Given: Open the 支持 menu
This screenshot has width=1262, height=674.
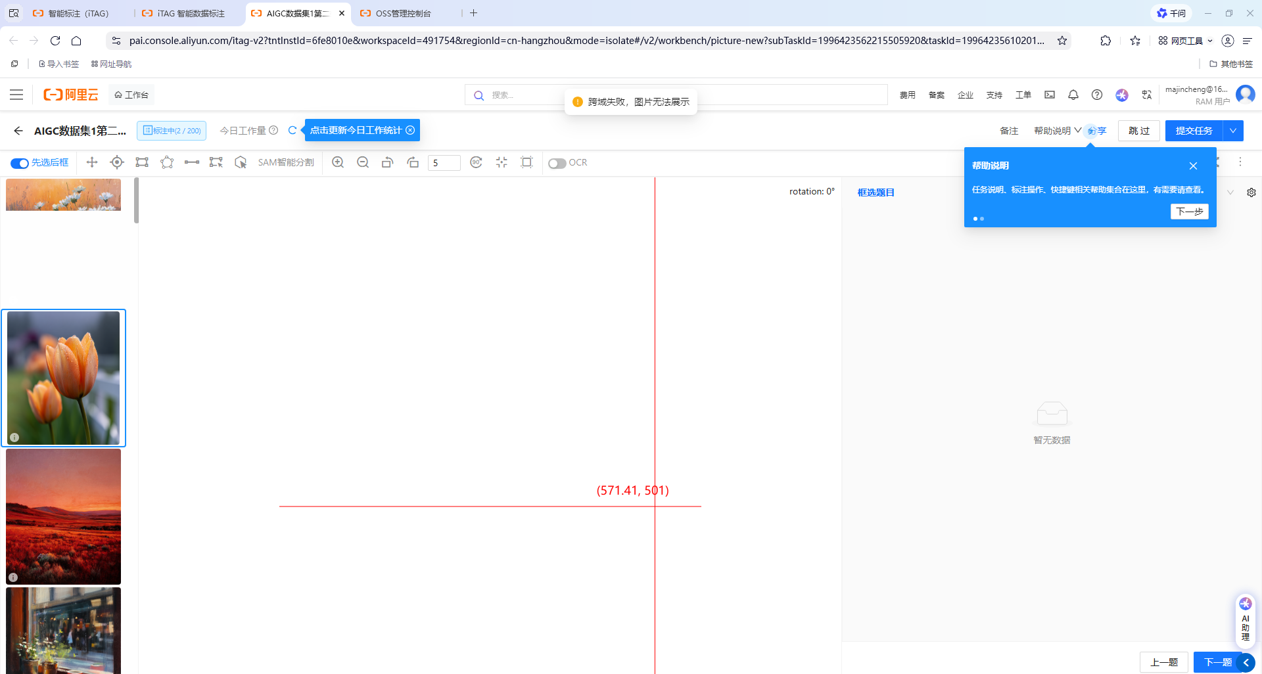Looking at the screenshot, I should pyautogui.click(x=994, y=95).
